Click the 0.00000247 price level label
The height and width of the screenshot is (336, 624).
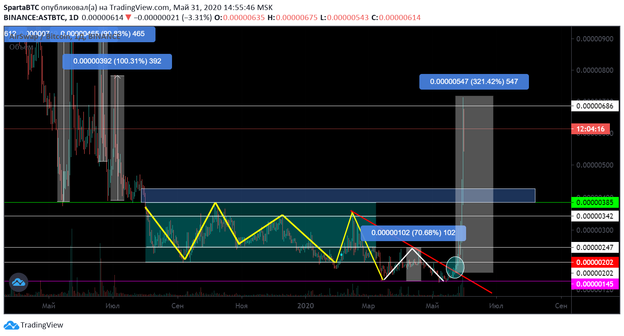(595, 248)
